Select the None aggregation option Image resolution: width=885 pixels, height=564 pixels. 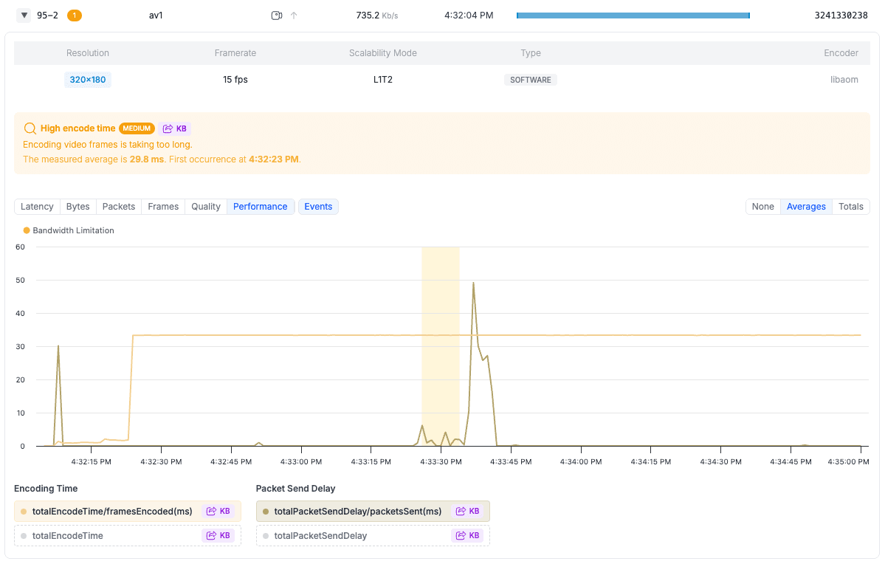tap(762, 207)
